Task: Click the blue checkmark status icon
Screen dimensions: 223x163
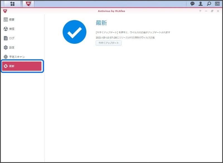Action: [74, 32]
